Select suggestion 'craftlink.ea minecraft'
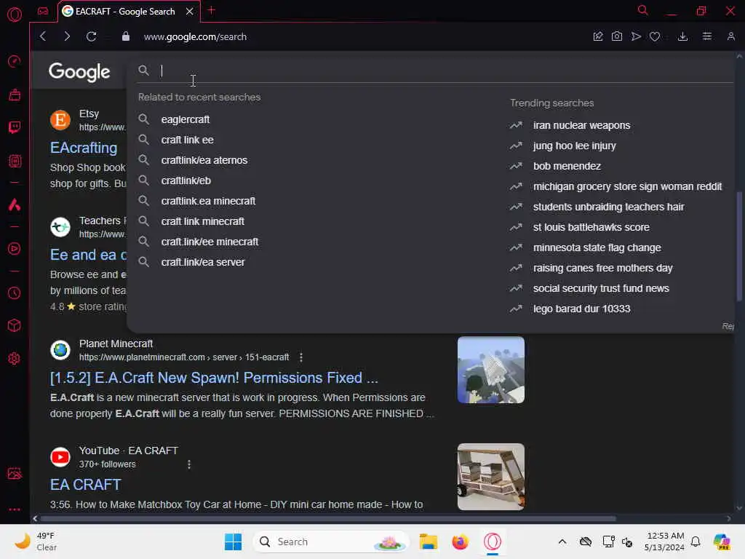745x559 pixels. point(208,202)
